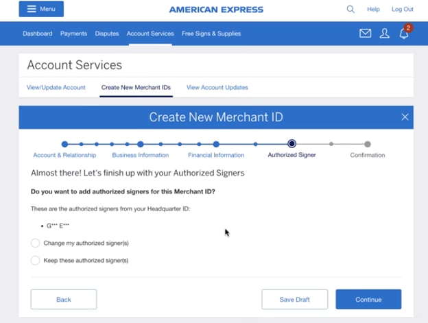Select Keep these authorized signer(s) option
This screenshot has height=323, width=428.
[x=36, y=260]
